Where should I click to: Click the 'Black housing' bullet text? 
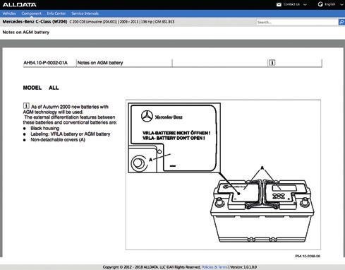pyautogui.click(x=44, y=129)
